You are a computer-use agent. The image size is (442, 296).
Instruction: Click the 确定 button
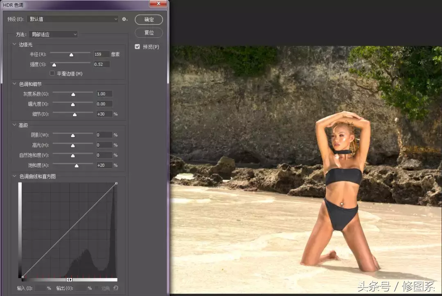click(149, 20)
